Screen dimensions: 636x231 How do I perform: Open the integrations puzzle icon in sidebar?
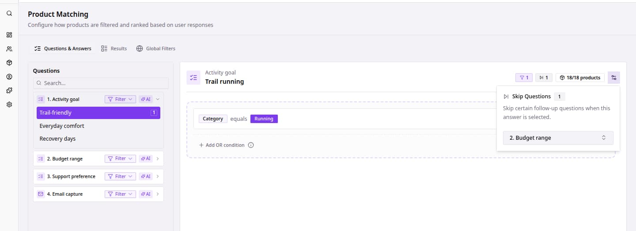pos(9,90)
